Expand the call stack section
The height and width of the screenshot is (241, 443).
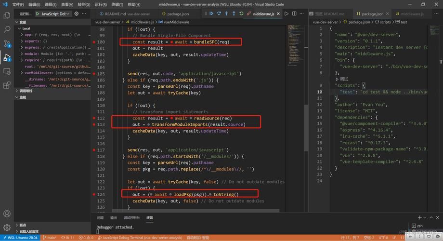click(x=26, y=91)
